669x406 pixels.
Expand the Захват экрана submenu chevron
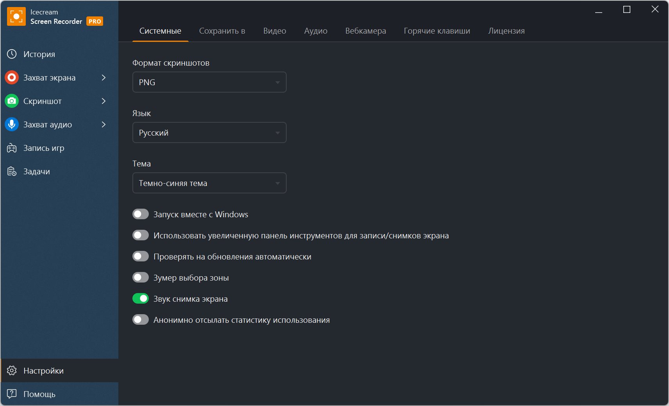click(x=103, y=77)
